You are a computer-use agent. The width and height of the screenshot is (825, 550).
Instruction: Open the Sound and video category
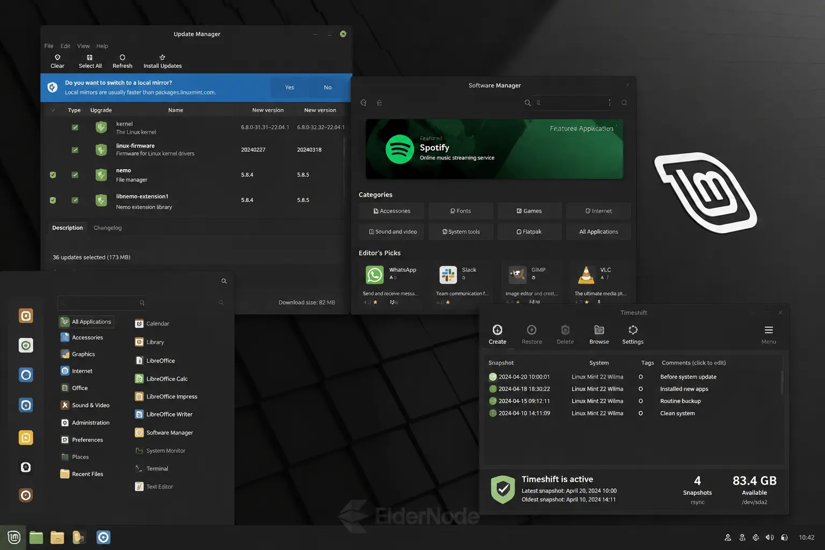[392, 232]
